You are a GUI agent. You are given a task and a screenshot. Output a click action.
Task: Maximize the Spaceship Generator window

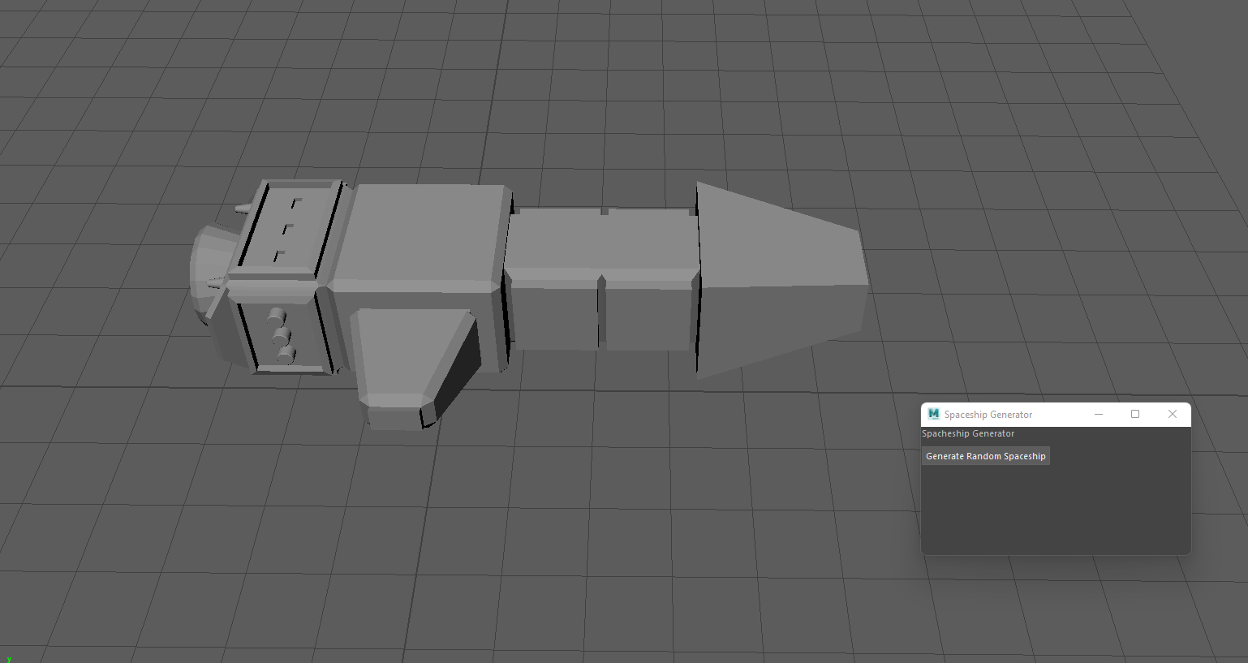point(1135,414)
